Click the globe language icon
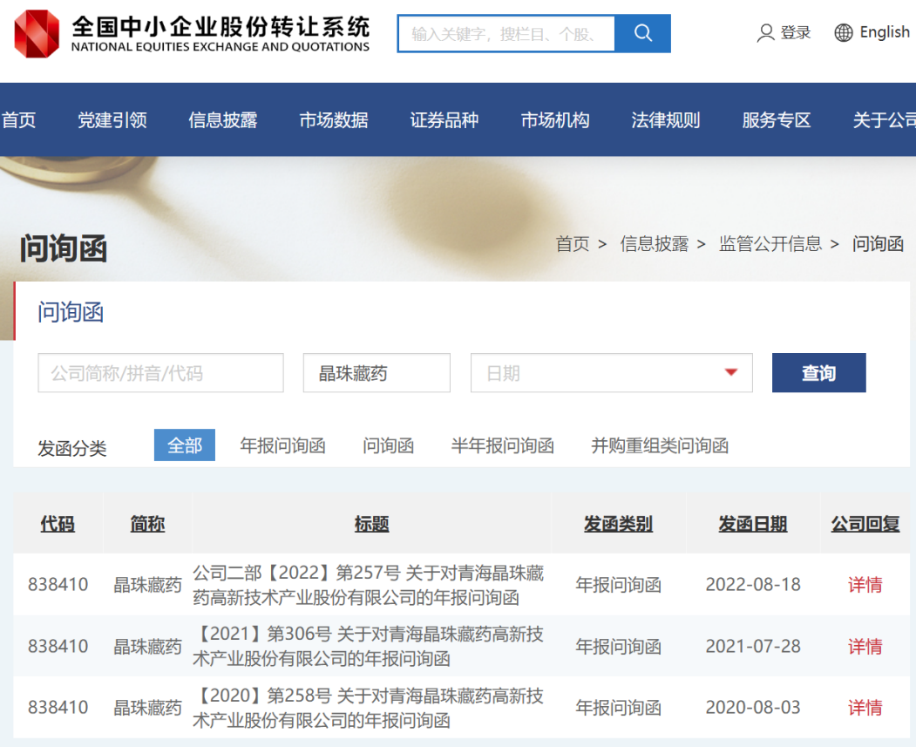The image size is (916, 747). [x=843, y=33]
